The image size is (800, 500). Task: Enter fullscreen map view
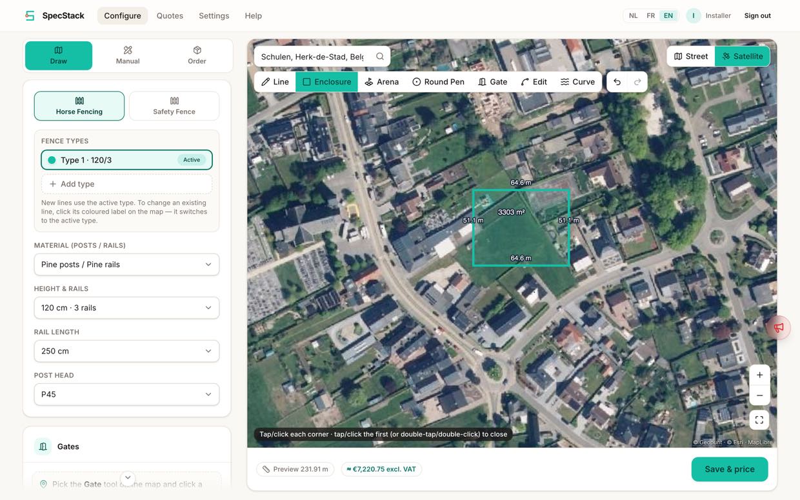pyautogui.click(x=759, y=420)
